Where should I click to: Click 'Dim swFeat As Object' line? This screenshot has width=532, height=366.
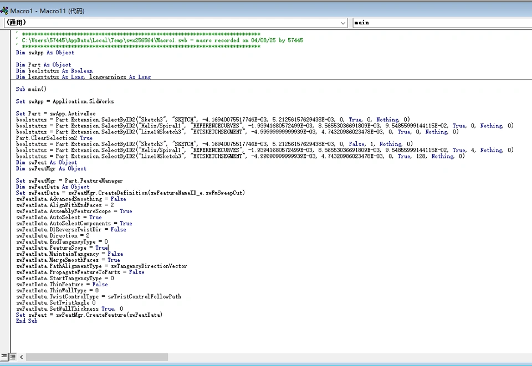(47, 162)
